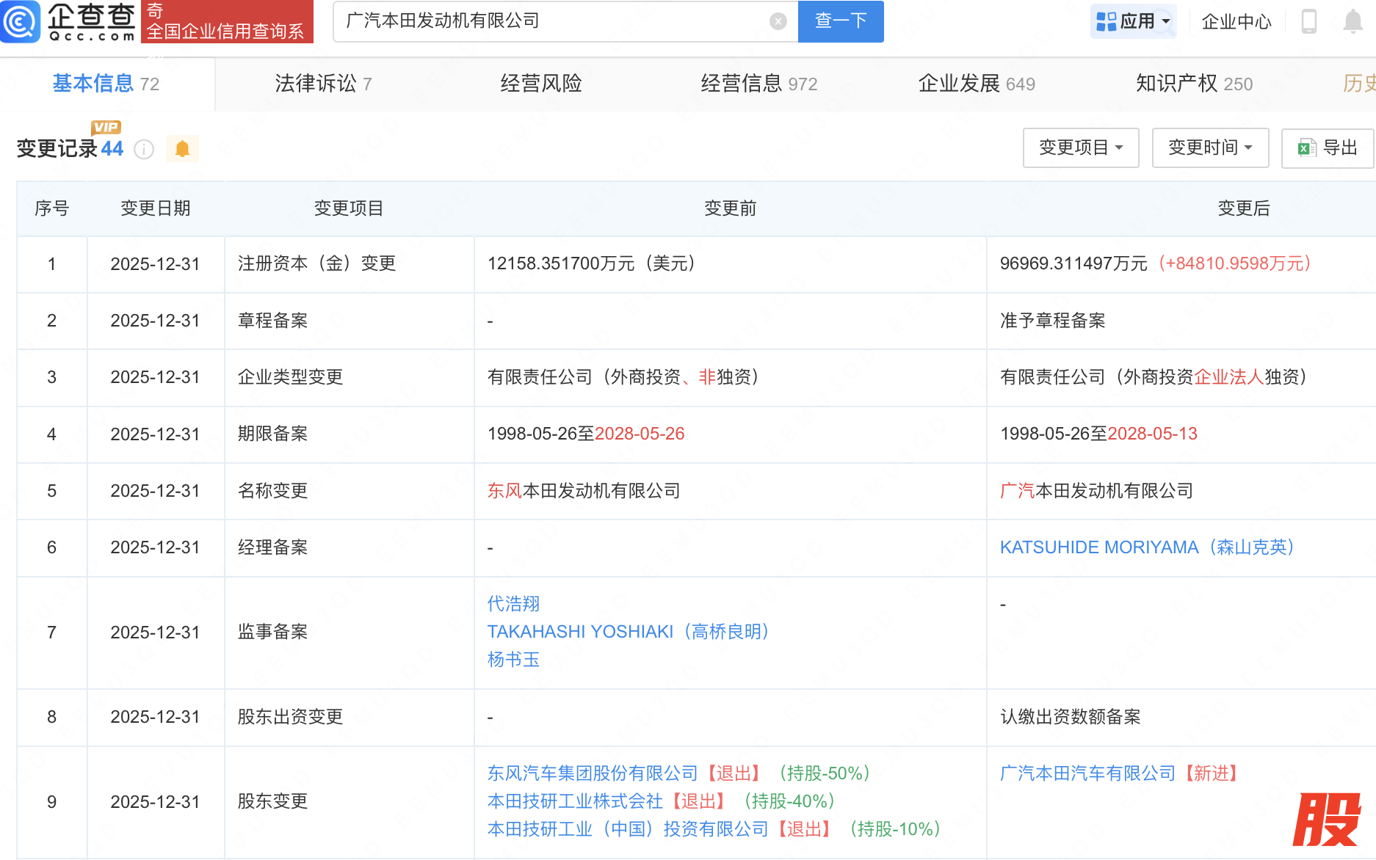Click the Qcc logo icon

click(21, 21)
